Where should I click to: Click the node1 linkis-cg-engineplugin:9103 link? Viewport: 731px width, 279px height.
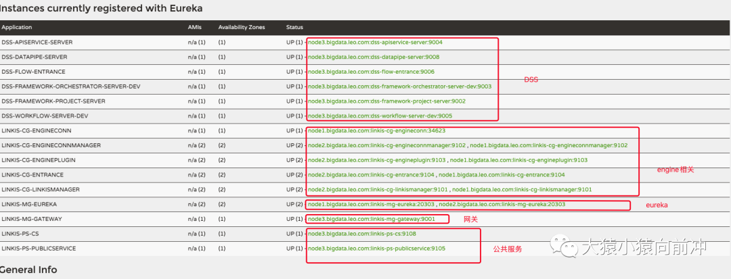point(519,160)
